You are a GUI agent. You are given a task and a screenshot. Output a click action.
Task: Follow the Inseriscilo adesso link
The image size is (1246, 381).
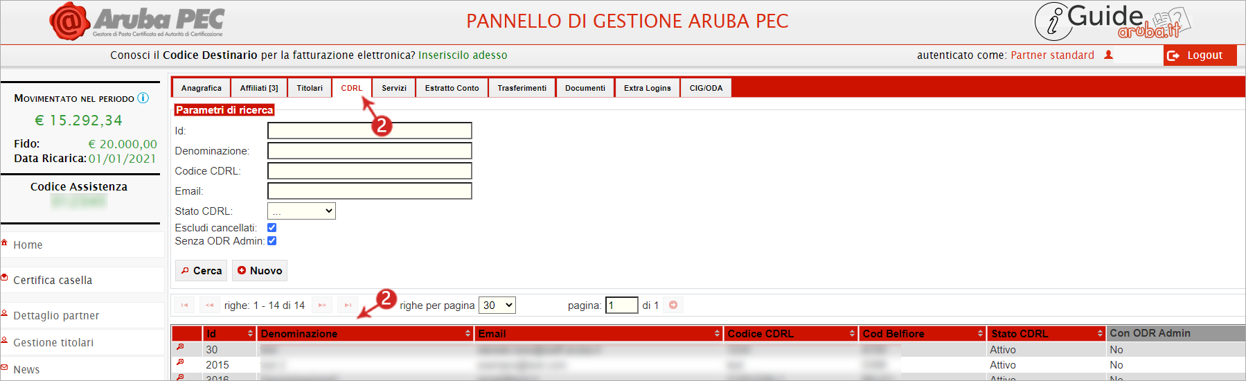[x=463, y=55]
